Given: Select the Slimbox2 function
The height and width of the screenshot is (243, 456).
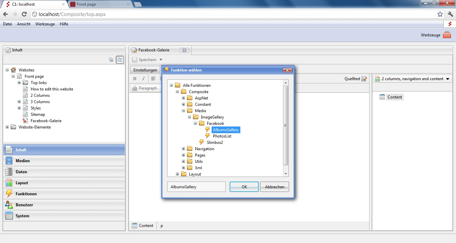Looking at the screenshot, I should [215, 143].
